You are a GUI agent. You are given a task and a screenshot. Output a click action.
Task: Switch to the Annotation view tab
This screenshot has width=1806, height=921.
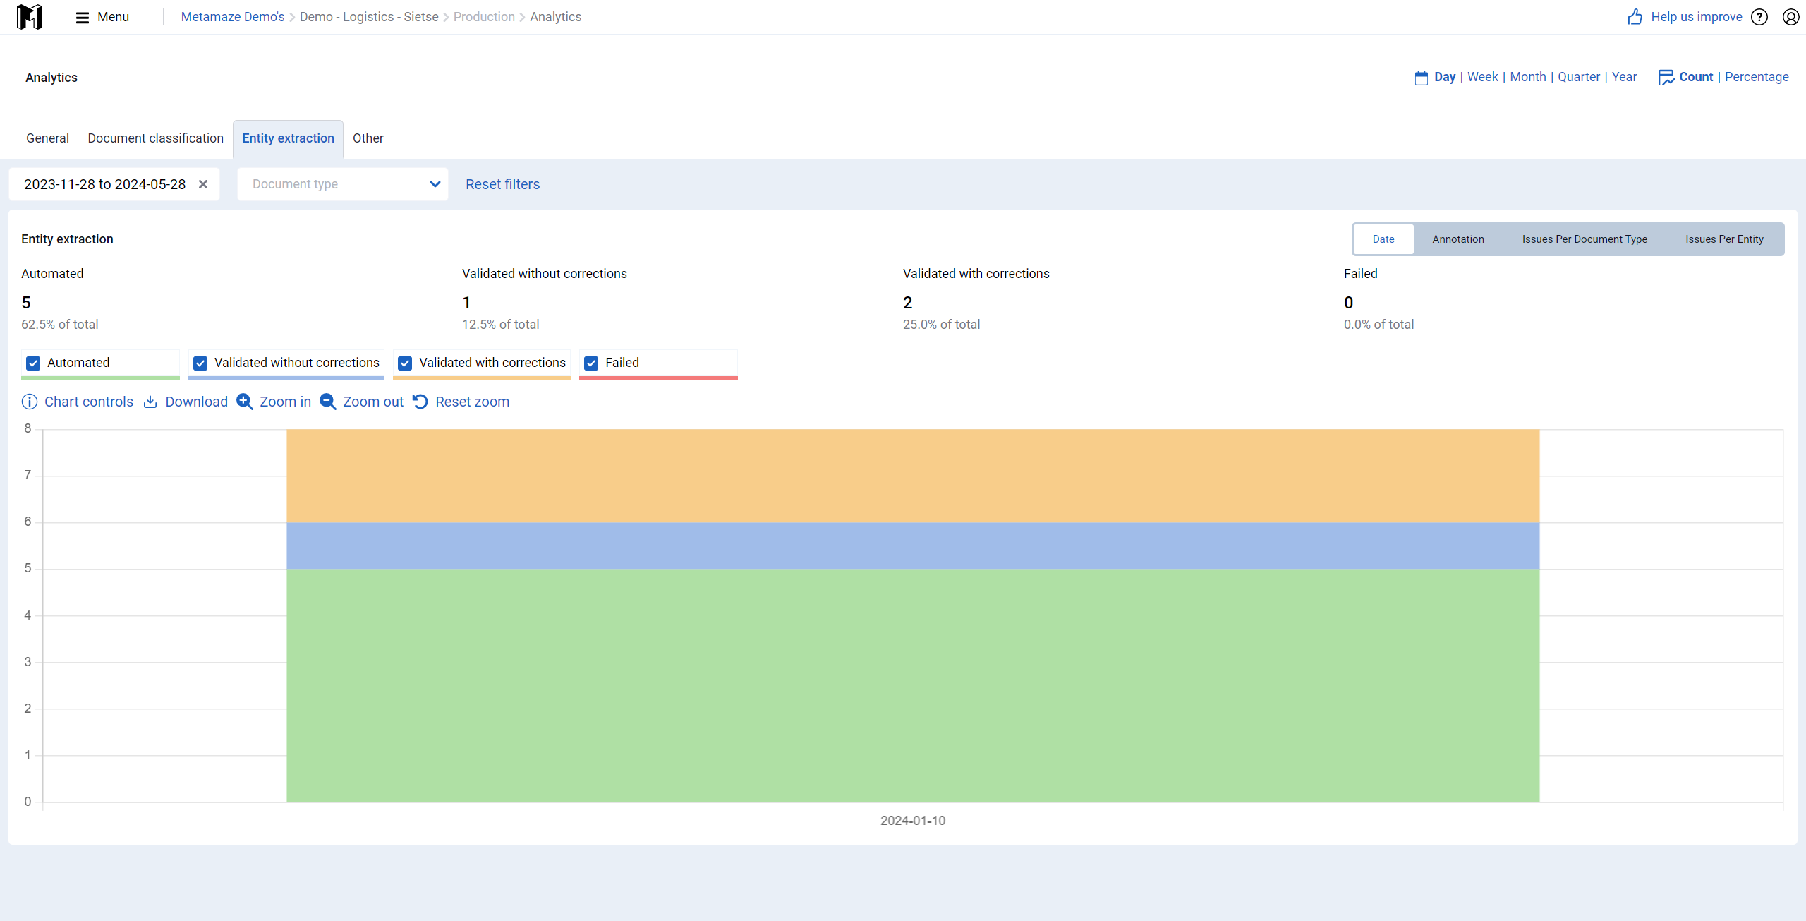1458,239
